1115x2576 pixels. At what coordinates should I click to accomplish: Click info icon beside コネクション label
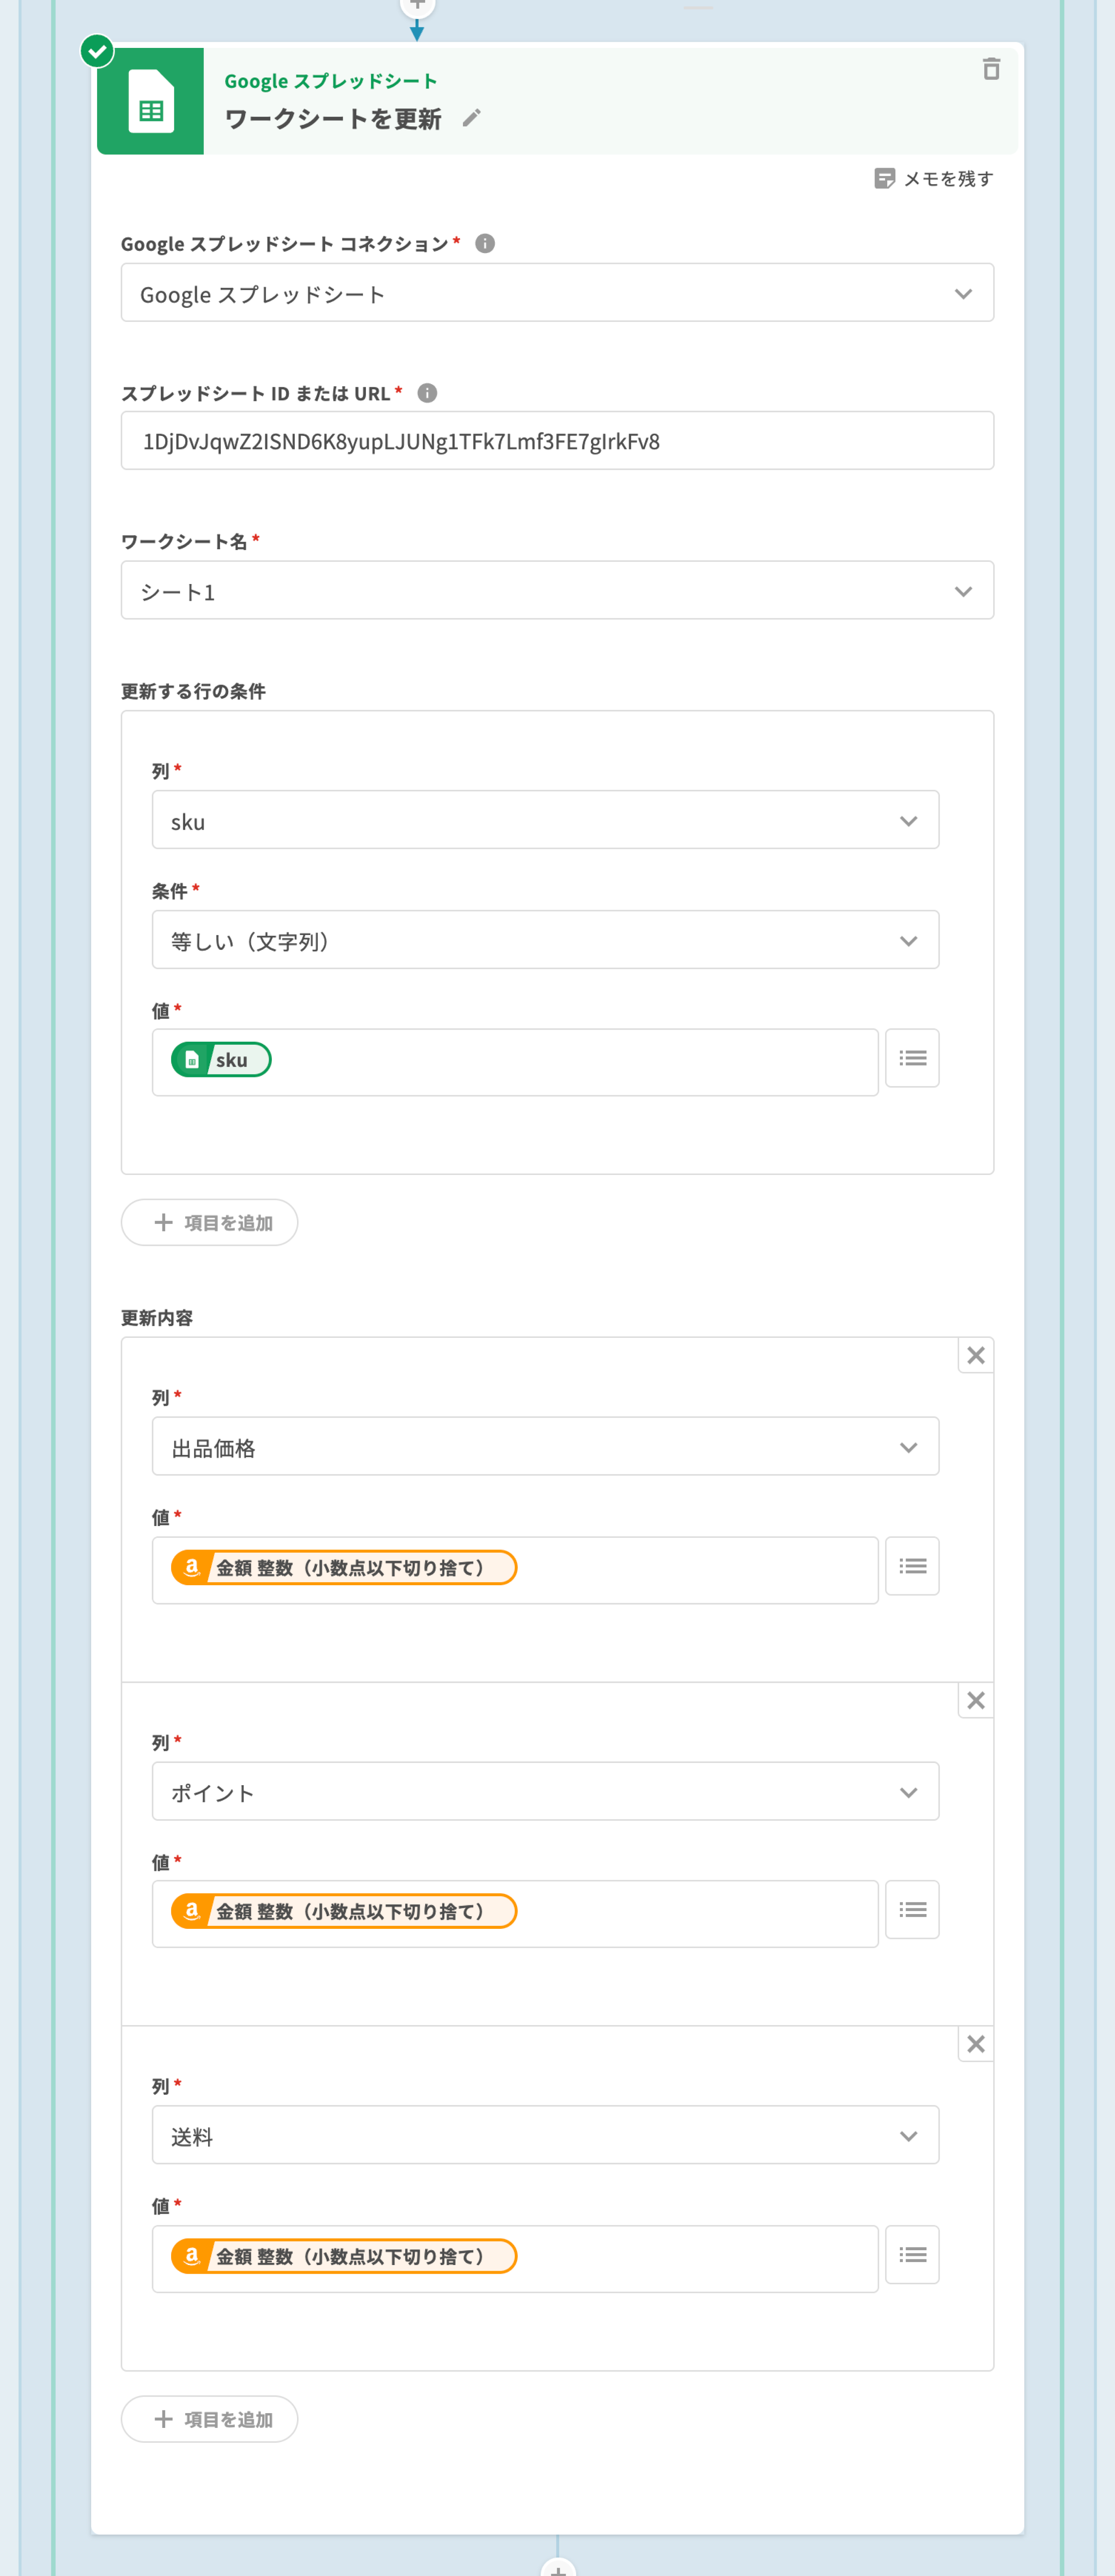(x=485, y=244)
